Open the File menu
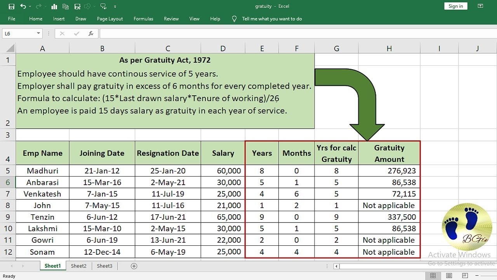 pyautogui.click(x=12, y=19)
